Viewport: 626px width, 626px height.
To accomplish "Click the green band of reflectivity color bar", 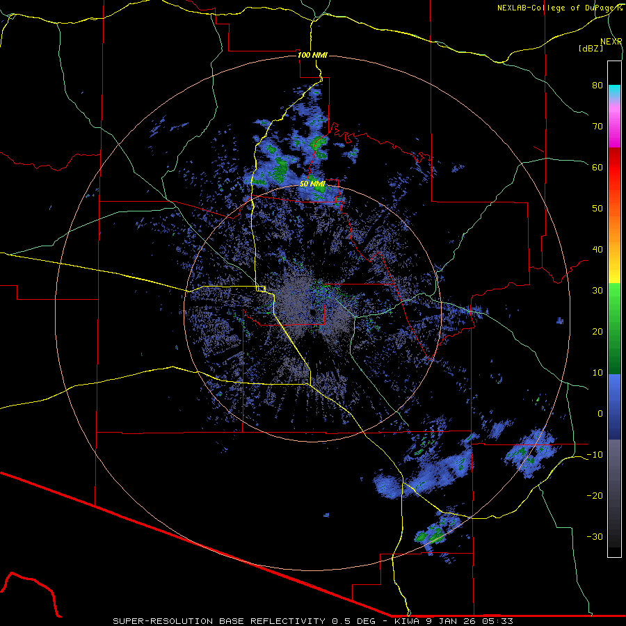I will [x=614, y=328].
